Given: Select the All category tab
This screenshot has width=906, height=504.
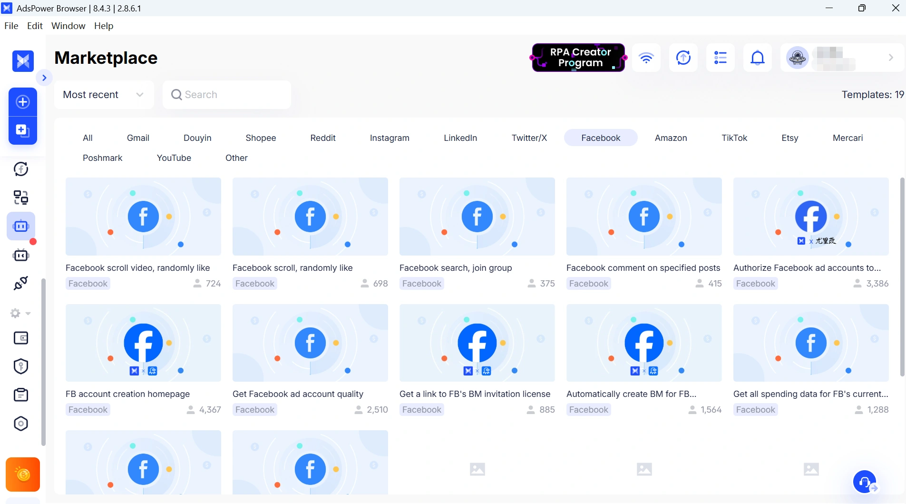Looking at the screenshot, I should (x=88, y=138).
